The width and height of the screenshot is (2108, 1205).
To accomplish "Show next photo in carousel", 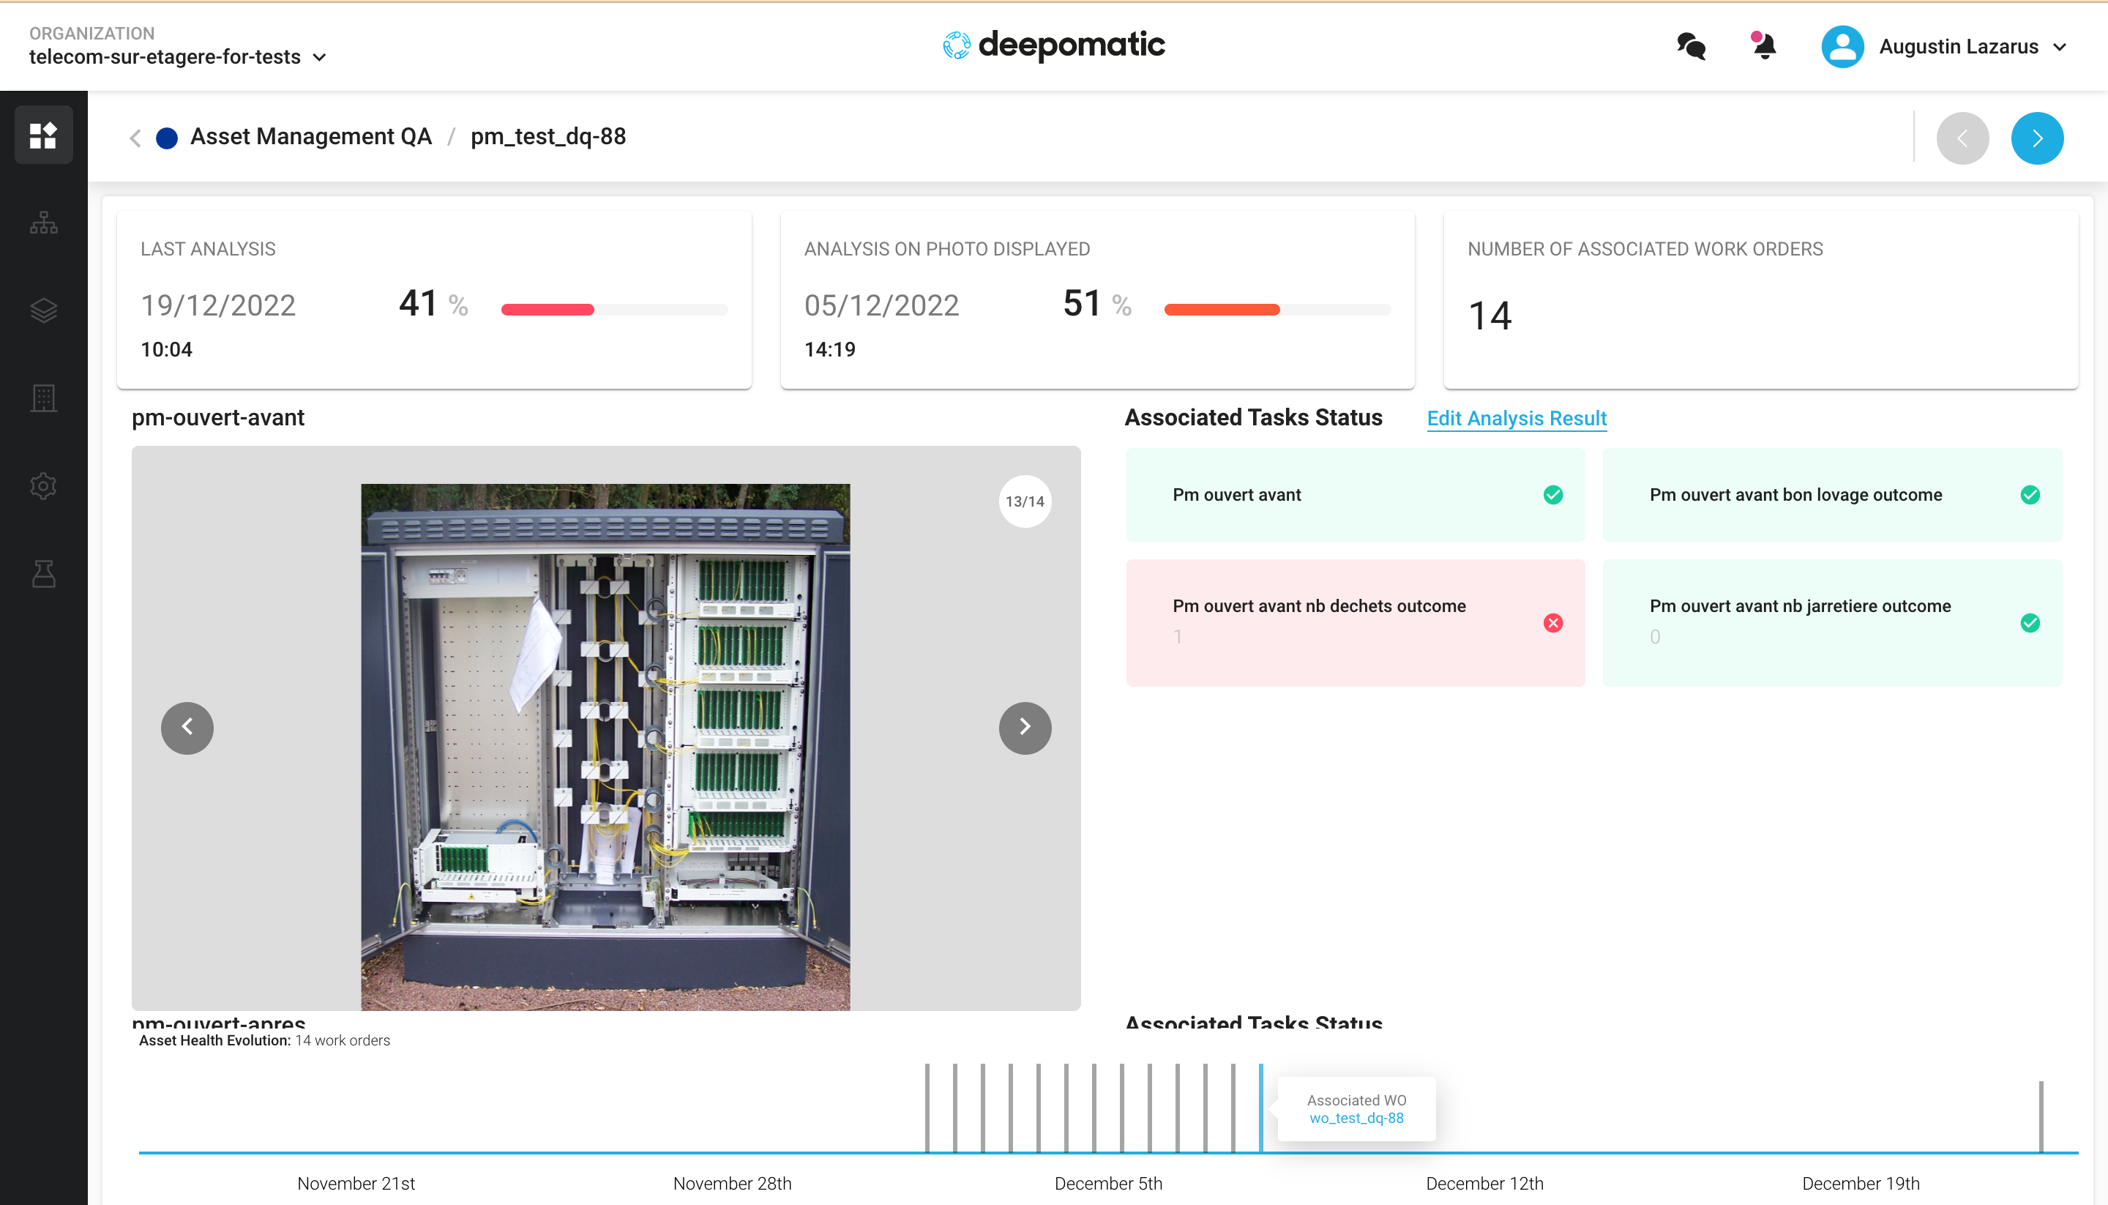I will pyautogui.click(x=1024, y=728).
